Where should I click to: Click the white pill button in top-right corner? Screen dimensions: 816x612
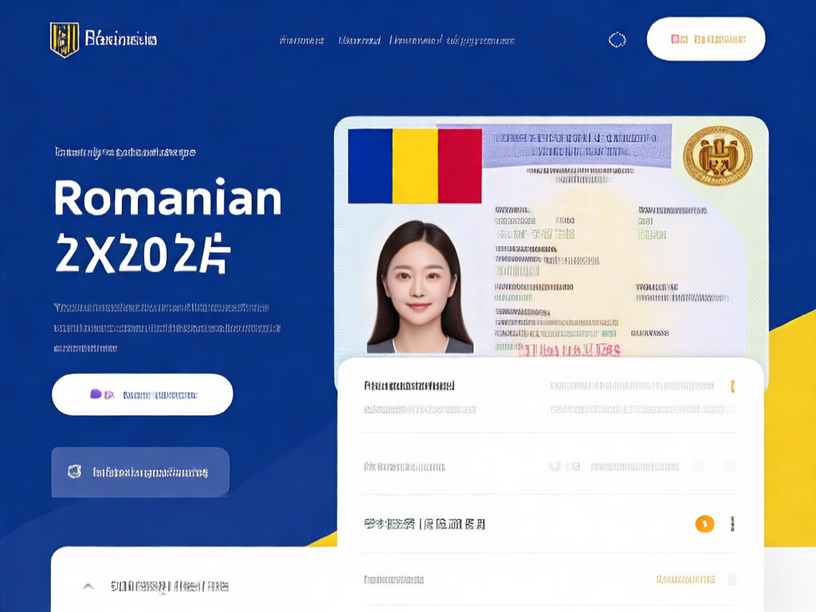coord(706,39)
